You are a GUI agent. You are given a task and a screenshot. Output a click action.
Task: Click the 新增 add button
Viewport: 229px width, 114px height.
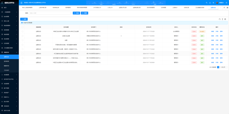(x=24, y=19)
